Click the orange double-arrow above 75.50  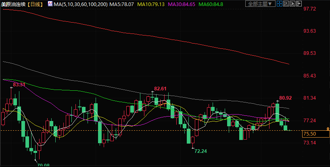[x=328, y=128]
